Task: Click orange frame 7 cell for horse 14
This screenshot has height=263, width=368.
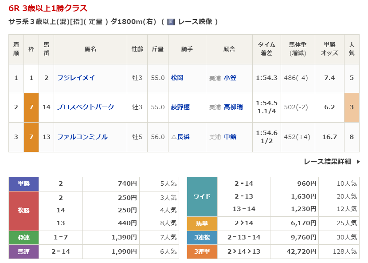Action: click(x=31, y=107)
